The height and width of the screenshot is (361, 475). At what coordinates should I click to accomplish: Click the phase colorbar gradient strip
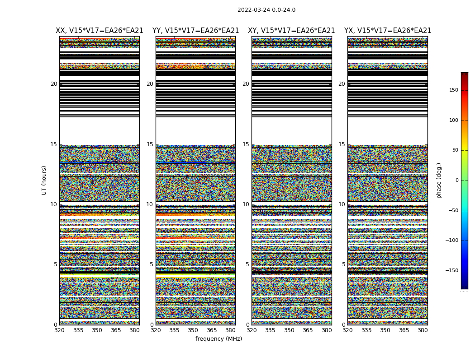[x=465, y=180]
